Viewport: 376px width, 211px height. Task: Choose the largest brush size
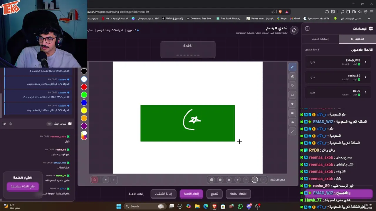(211, 180)
